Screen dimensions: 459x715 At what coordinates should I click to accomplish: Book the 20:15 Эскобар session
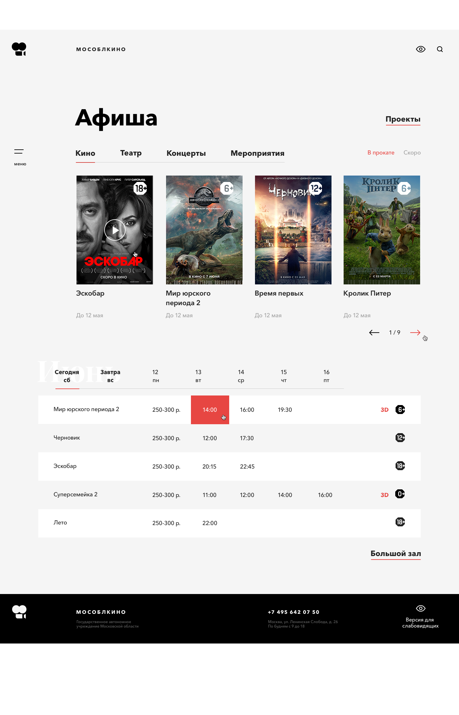click(x=209, y=467)
